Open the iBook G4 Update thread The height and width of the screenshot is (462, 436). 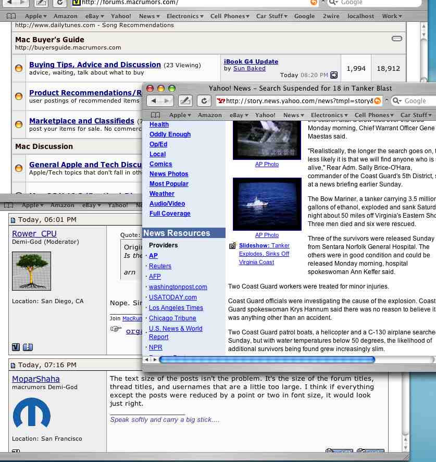[251, 61]
